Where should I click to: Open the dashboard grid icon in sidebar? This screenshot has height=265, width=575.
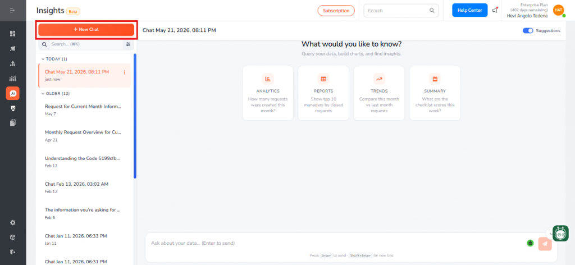point(13,34)
